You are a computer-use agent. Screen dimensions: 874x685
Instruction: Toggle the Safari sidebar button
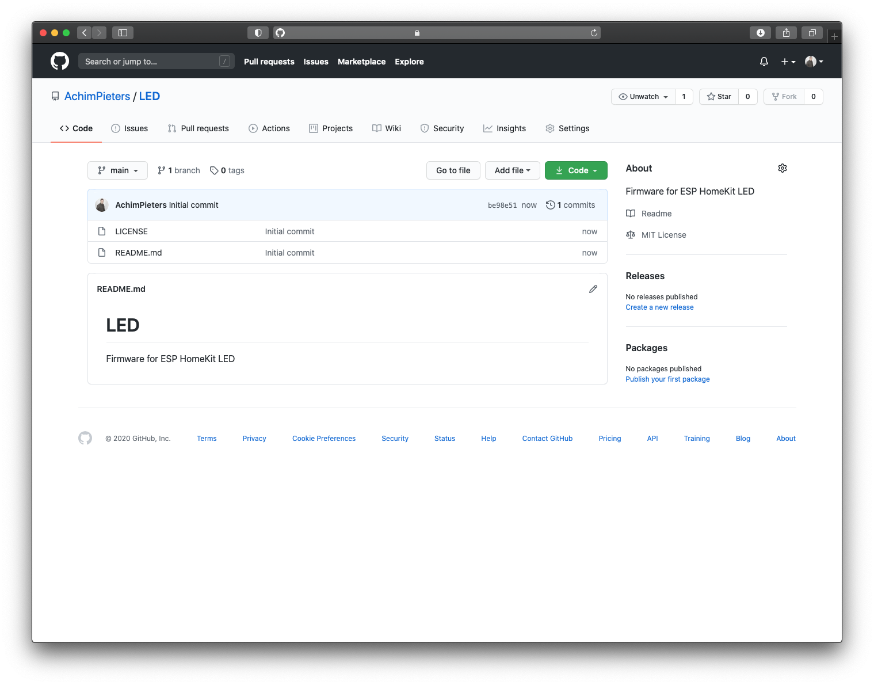[x=123, y=33]
